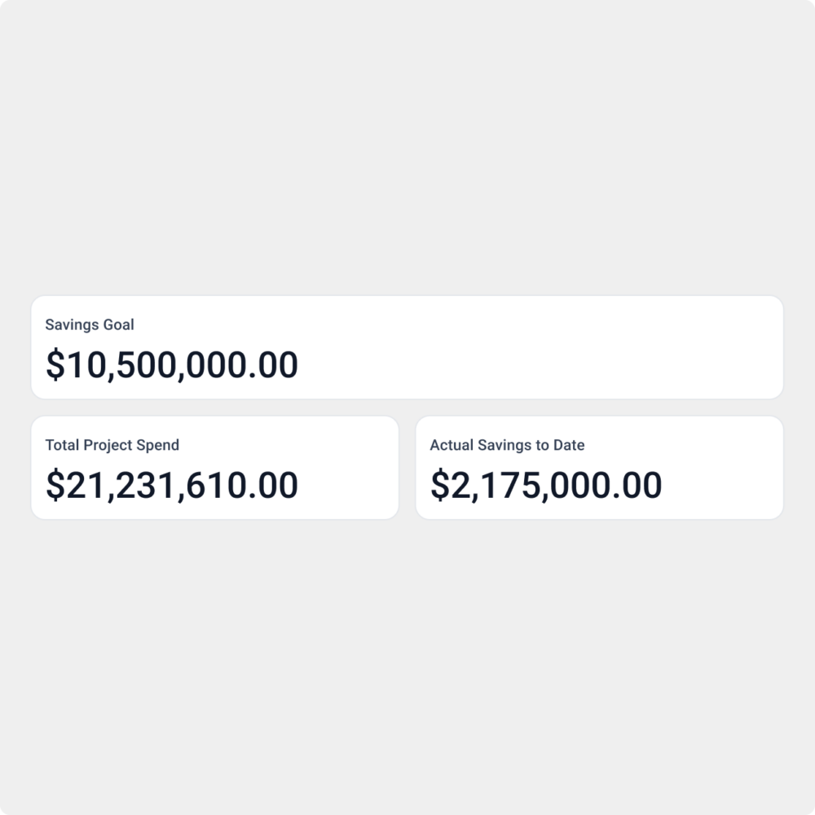Click the word "Spend" in the card label
Viewport: 815px width, 815px height.
[x=158, y=445]
